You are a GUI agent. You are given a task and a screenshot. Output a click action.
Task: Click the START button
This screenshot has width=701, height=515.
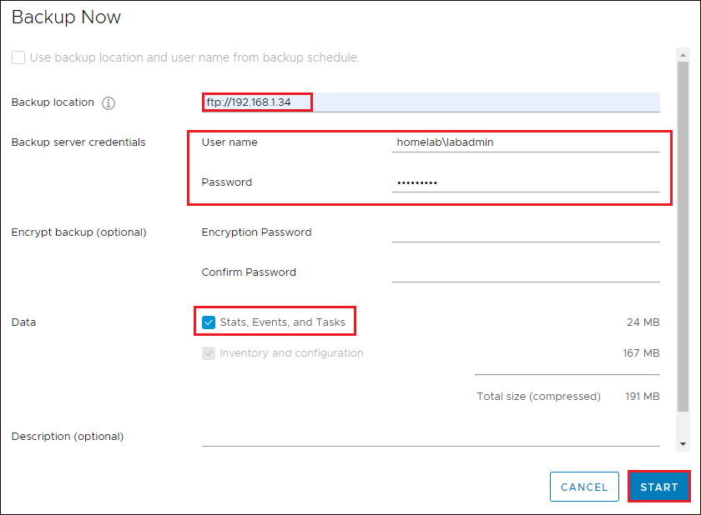pyautogui.click(x=659, y=487)
